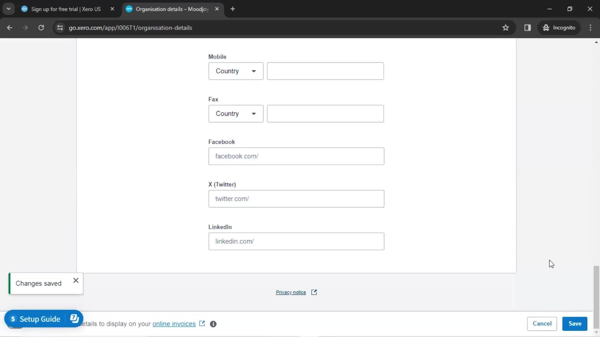Click the info icon next to online invoices

pyautogui.click(x=213, y=324)
